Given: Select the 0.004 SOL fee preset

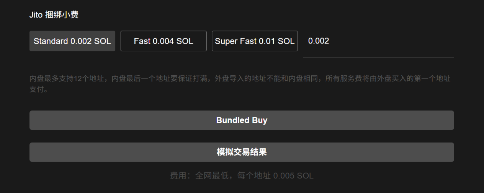Looking at the screenshot, I should [164, 41].
